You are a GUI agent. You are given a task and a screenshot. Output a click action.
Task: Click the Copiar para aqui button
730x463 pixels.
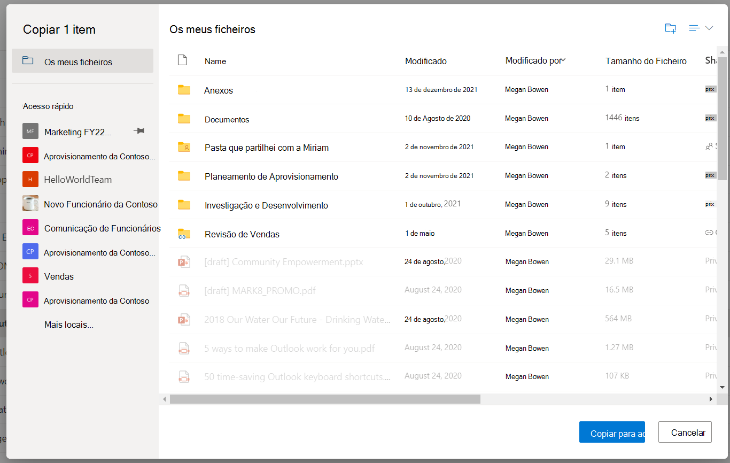(612, 432)
